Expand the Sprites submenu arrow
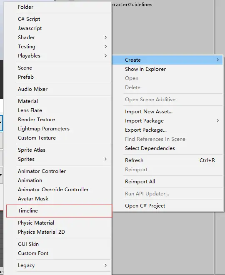 105,159
